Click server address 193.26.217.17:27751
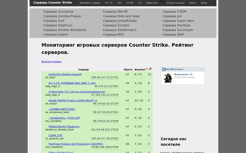246x153 pixels. click(105, 77)
